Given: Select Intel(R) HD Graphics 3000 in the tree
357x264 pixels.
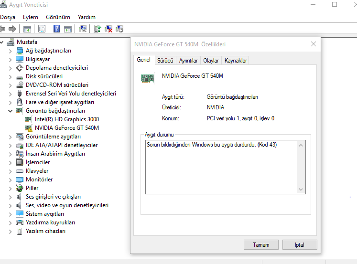Looking at the screenshot, I should (x=66, y=119).
